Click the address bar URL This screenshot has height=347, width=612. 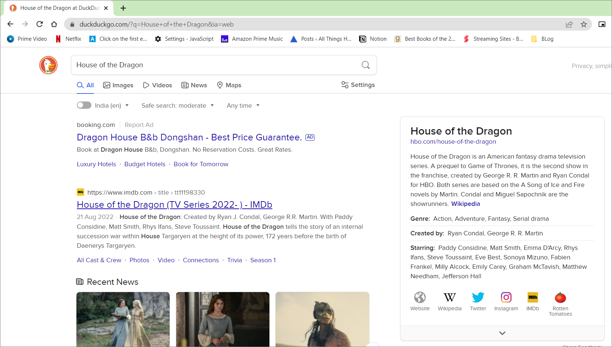(157, 24)
